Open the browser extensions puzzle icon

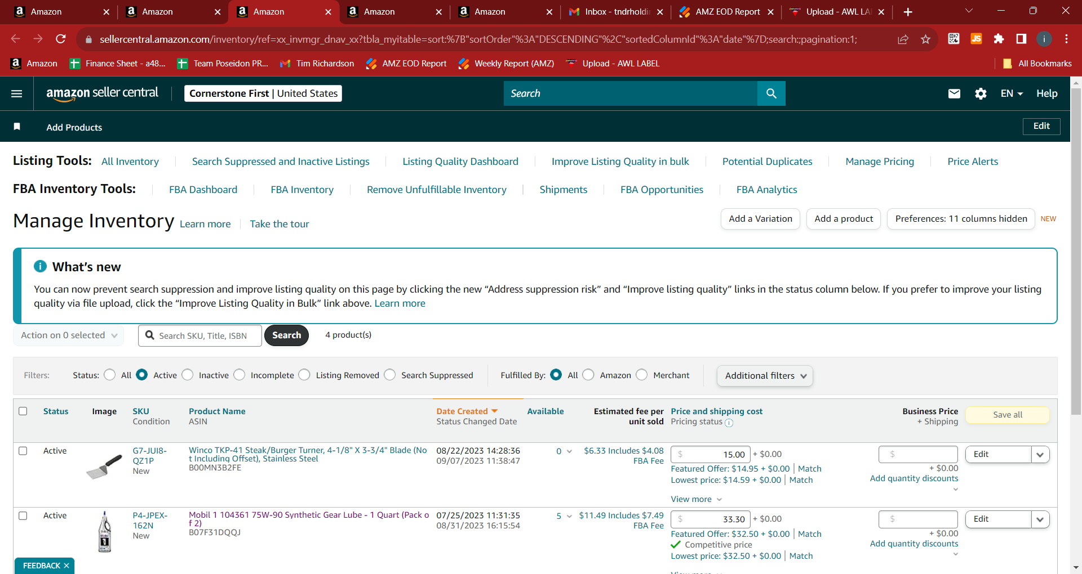click(999, 39)
